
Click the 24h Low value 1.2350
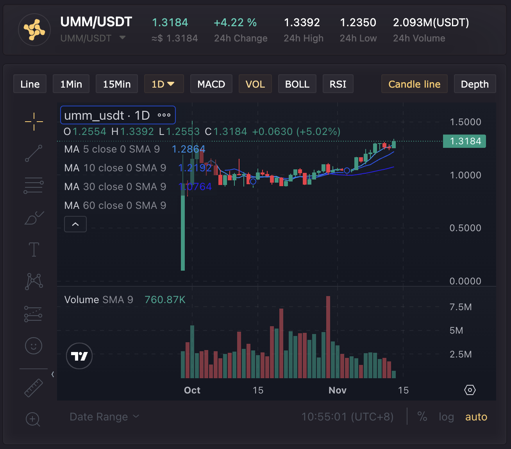358,23
